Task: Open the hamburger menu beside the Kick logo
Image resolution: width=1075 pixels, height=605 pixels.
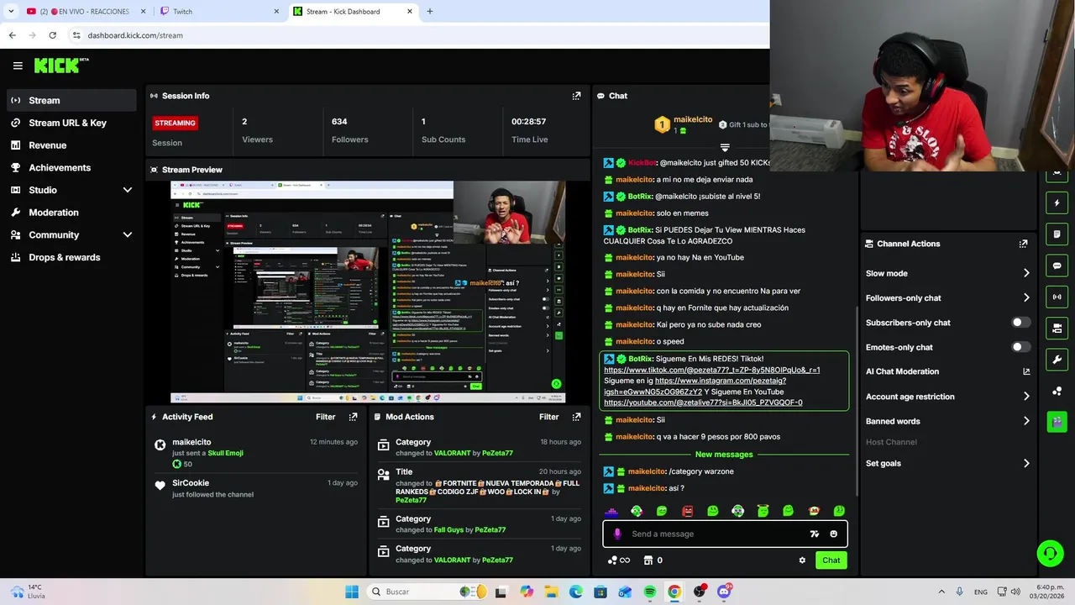Action: [x=18, y=66]
